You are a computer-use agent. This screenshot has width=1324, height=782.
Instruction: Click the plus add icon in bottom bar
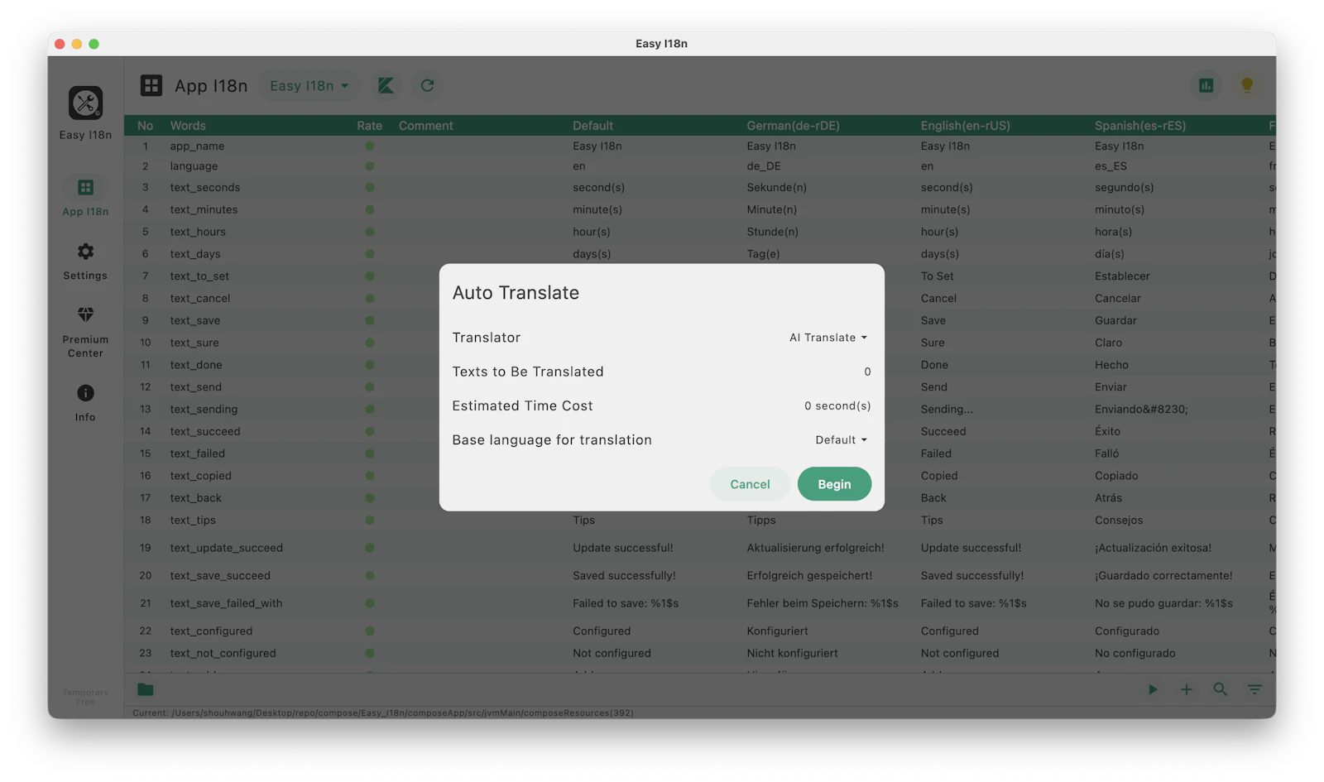[x=1186, y=689]
